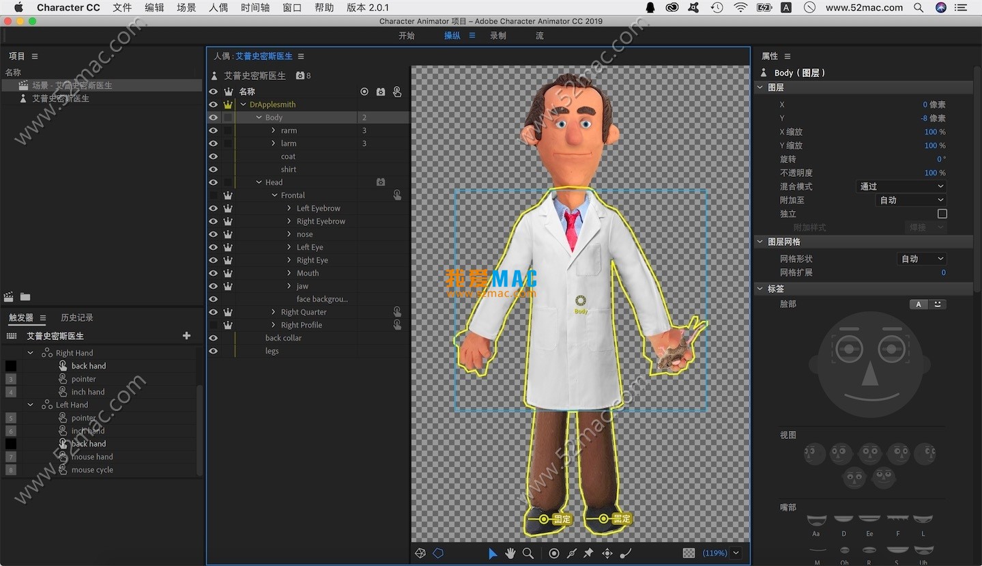982x566 pixels.
Task: Select the Hand pan tool
Action: click(510, 553)
